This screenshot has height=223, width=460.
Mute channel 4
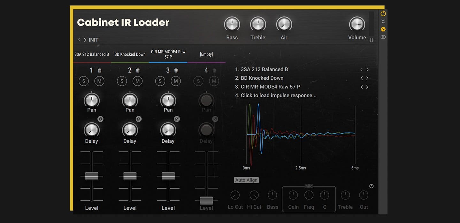click(x=214, y=81)
